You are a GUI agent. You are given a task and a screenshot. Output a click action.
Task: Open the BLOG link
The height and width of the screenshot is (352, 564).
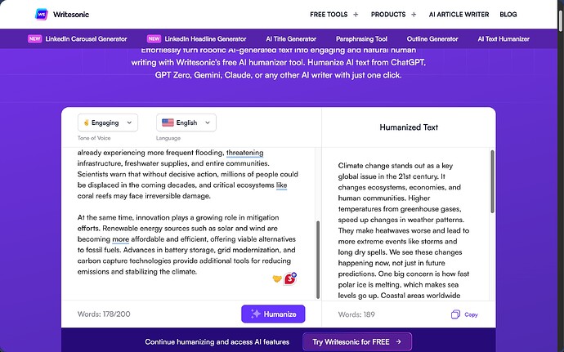tap(508, 15)
